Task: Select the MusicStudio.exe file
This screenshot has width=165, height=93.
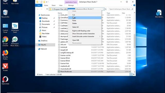Action: pyautogui.click(x=66, y=72)
